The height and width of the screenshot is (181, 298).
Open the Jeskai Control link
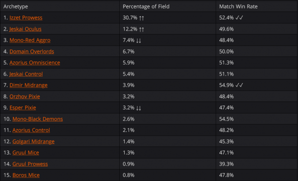pyautogui.click(x=26, y=74)
